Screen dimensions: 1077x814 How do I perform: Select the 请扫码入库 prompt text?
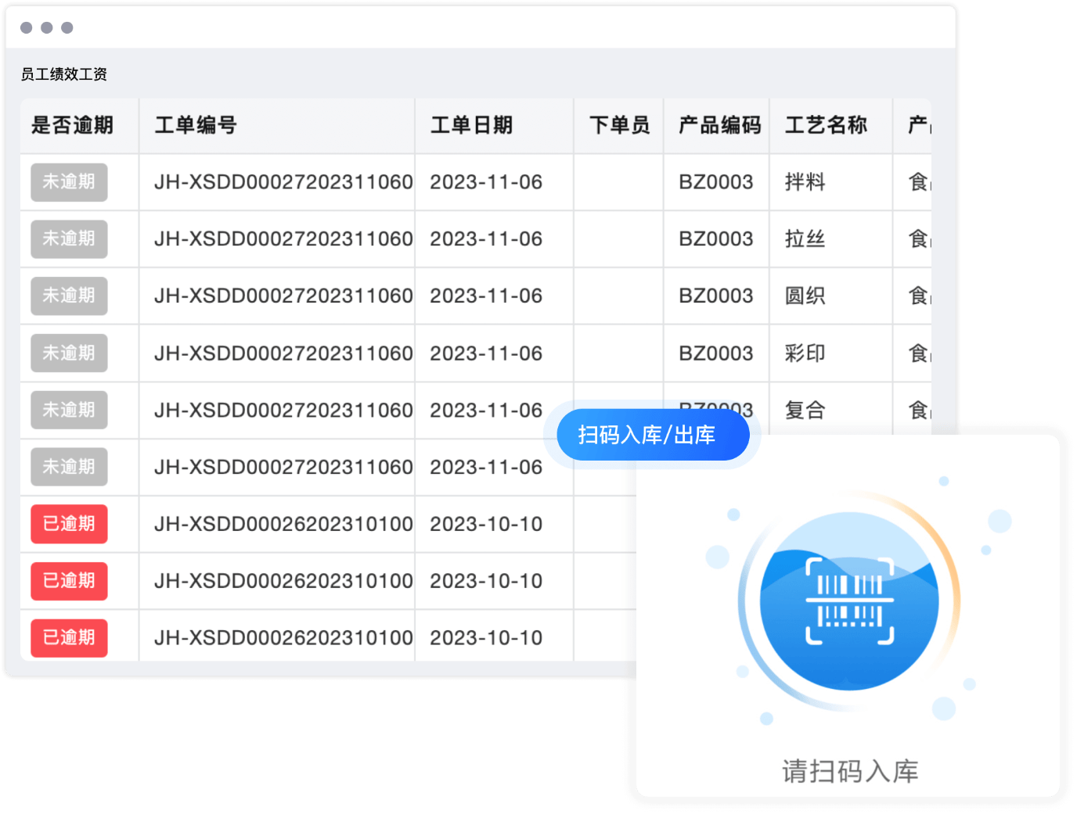pyautogui.click(x=849, y=771)
